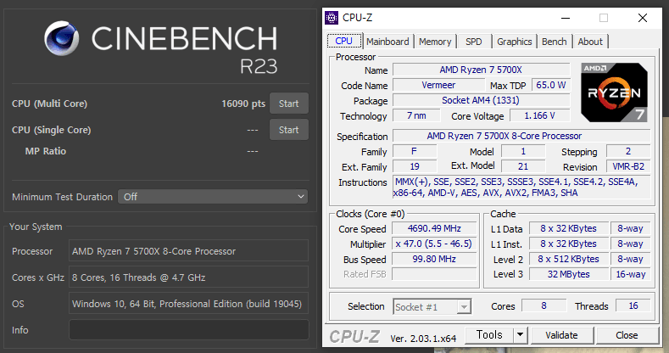Click the Core Voltage value 1.166 V
This screenshot has width=669, height=353.
pos(540,115)
